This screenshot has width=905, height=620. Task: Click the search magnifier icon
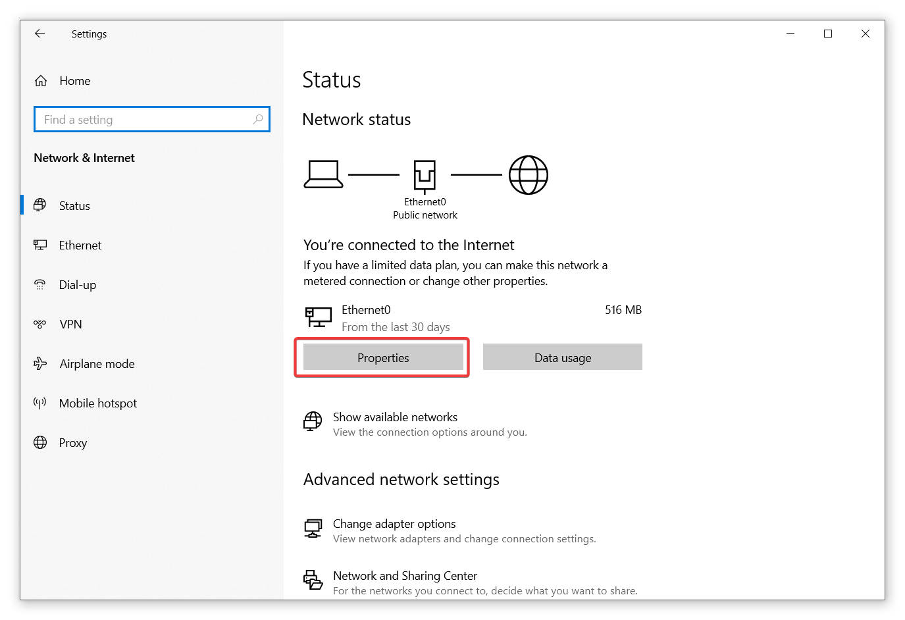click(257, 119)
